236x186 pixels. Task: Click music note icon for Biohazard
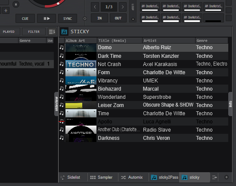[x=62, y=88]
